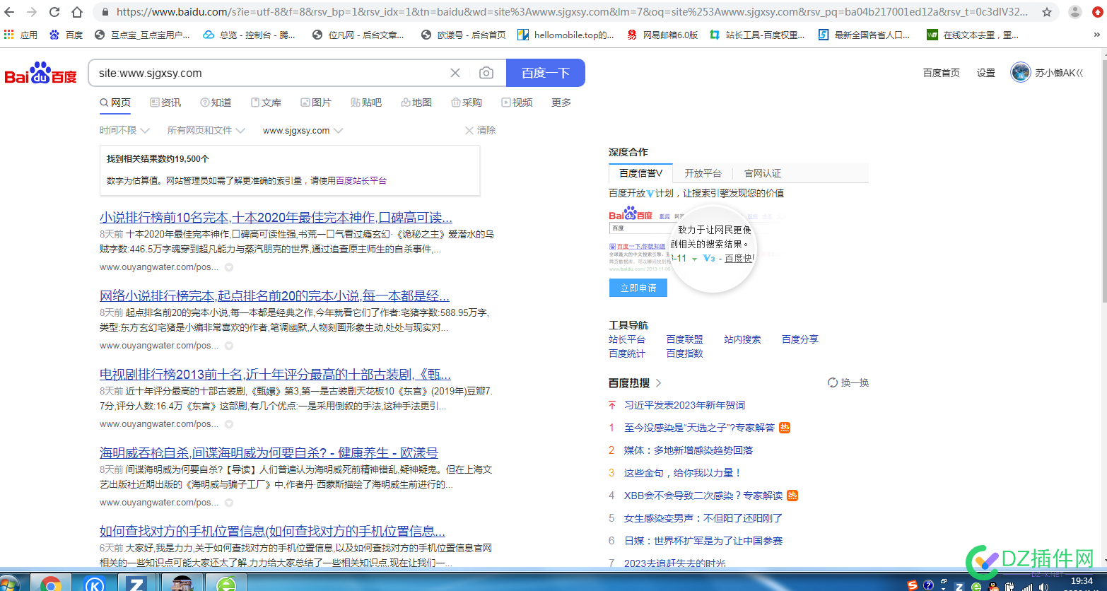Switch to the 网页 search tab
The image size is (1107, 591).
pos(115,103)
